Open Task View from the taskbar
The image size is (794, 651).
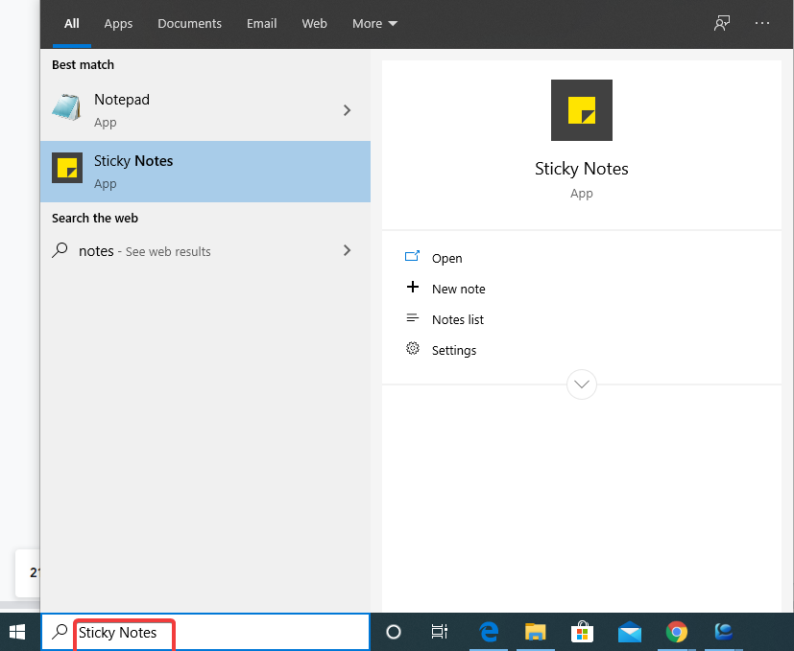(439, 632)
